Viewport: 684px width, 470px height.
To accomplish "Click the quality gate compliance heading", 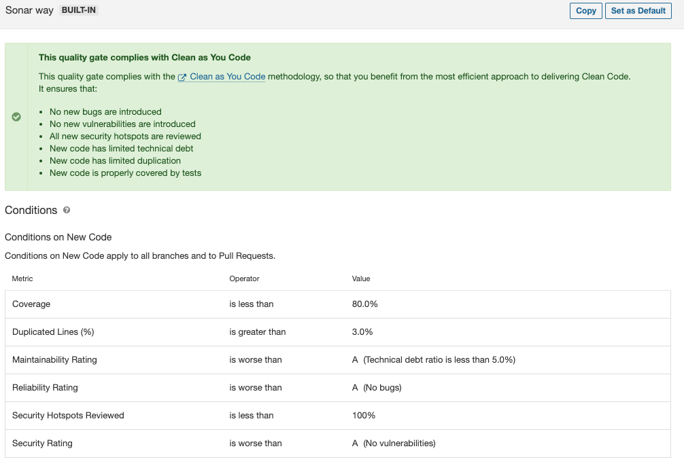I will [x=144, y=58].
